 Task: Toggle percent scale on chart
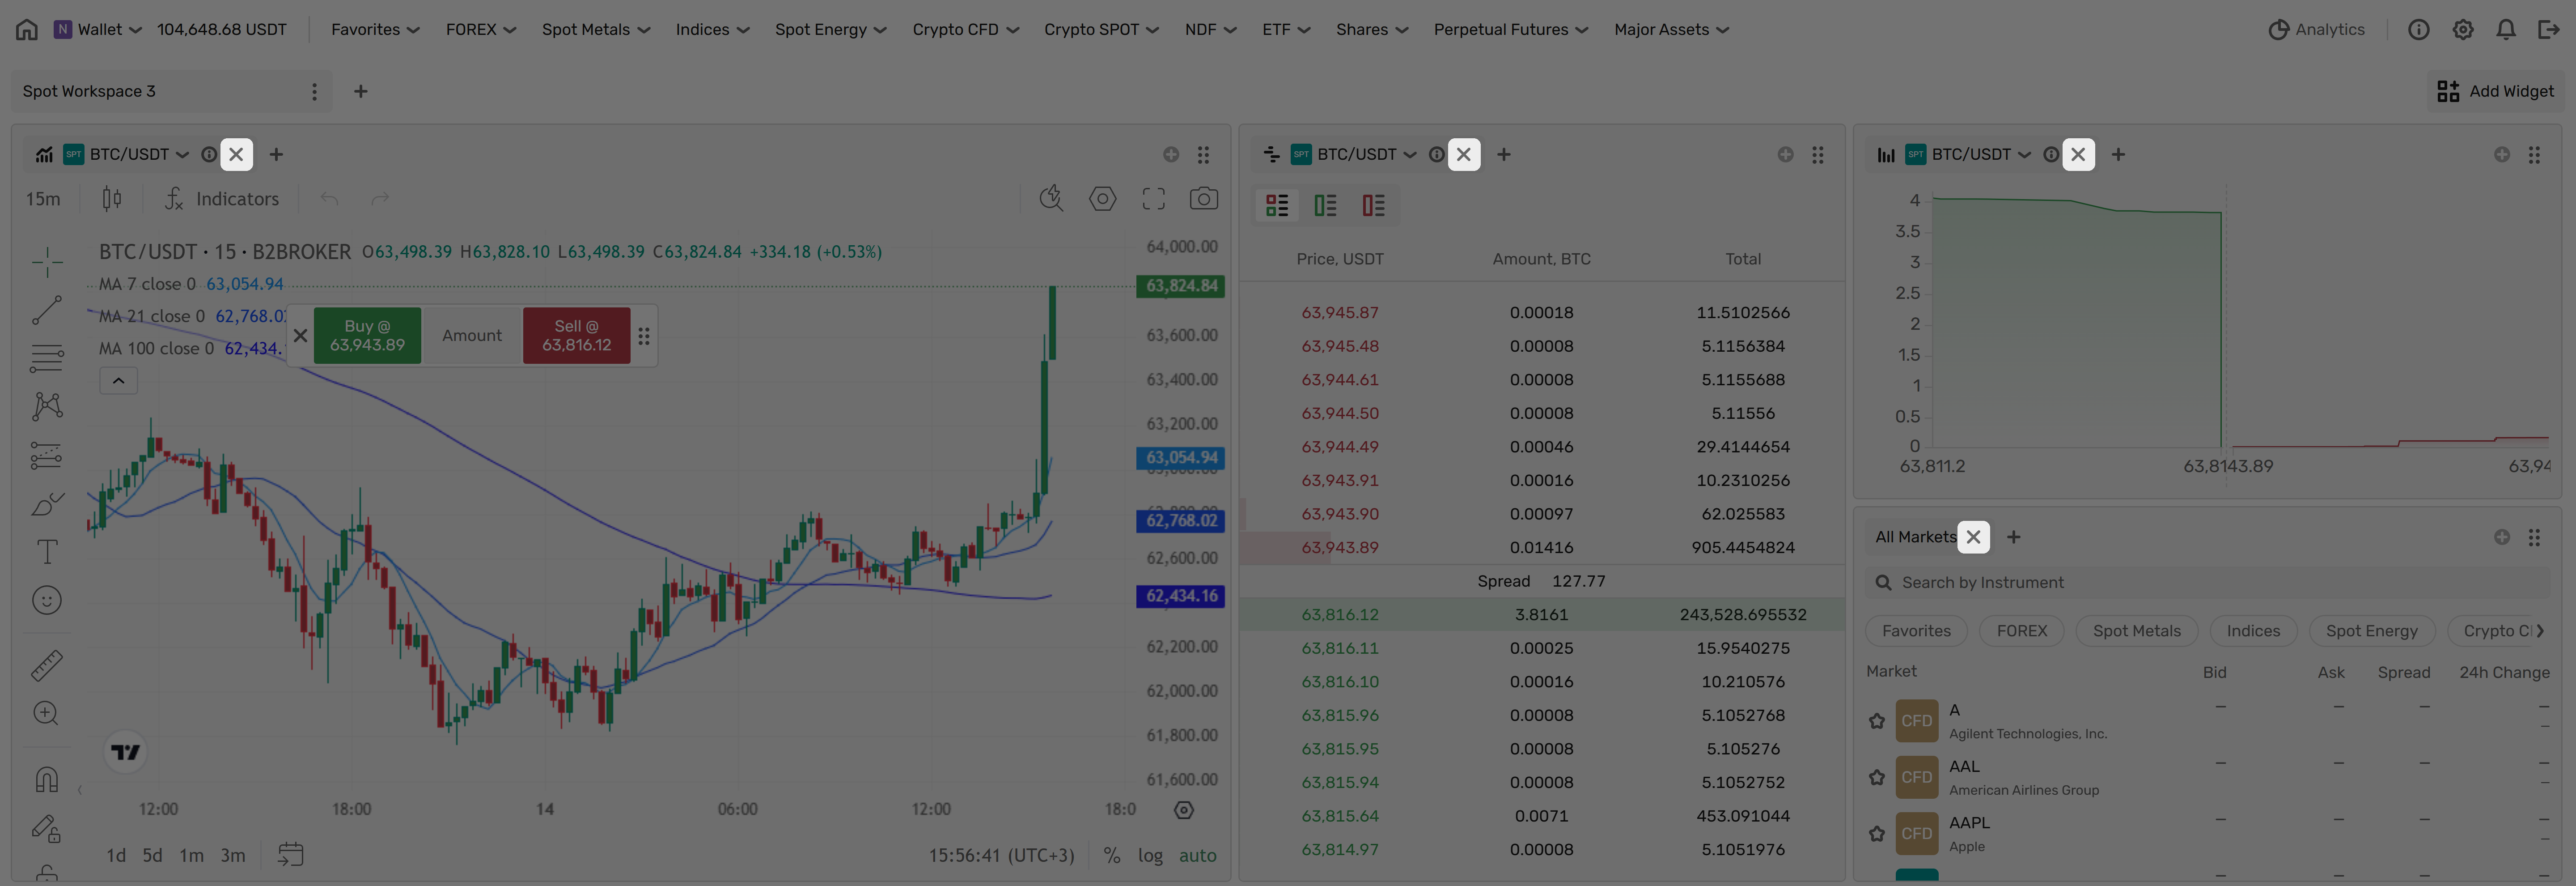coord(1111,856)
